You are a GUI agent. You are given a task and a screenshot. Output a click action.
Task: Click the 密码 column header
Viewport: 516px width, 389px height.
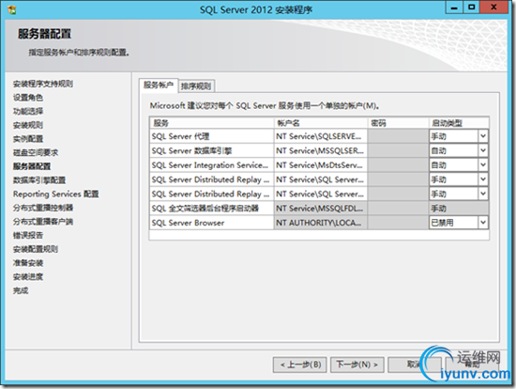(x=398, y=123)
